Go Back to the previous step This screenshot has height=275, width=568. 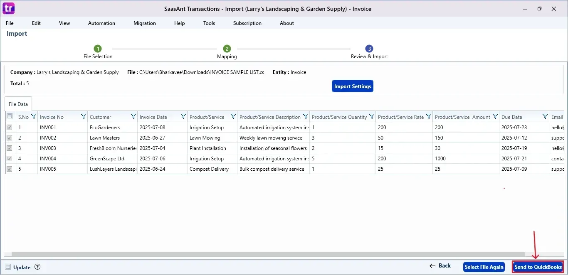click(440, 266)
